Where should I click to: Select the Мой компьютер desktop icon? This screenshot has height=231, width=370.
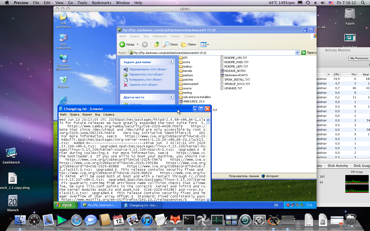(x=63, y=42)
